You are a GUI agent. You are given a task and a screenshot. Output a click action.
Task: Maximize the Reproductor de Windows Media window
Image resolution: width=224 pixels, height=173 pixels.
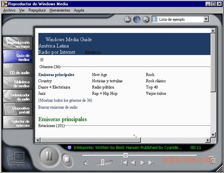(x=214, y=4)
